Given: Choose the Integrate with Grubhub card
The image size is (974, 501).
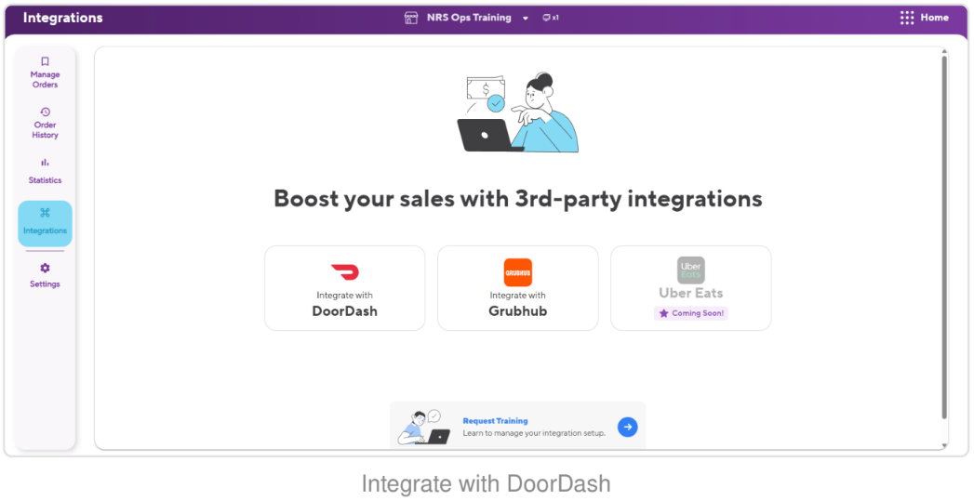Looking at the screenshot, I should pyautogui.click(x=518, y=288).
